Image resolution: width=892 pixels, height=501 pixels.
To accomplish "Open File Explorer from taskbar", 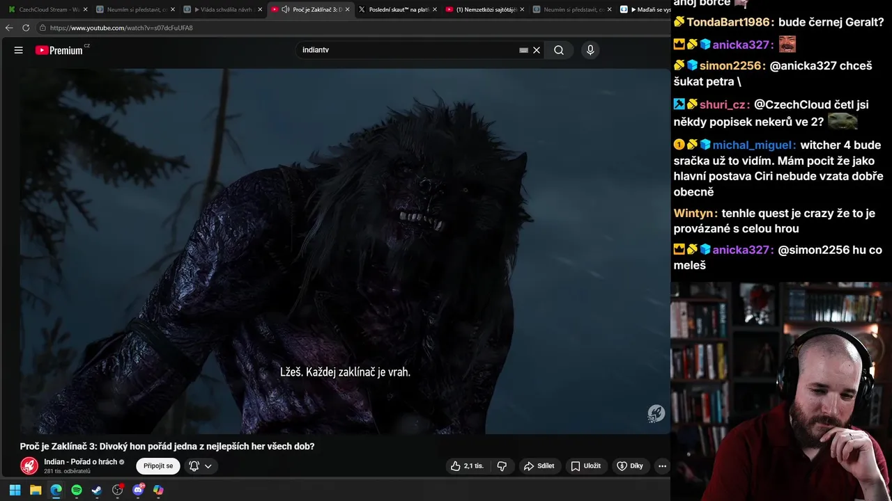I will tap(36, 490).
